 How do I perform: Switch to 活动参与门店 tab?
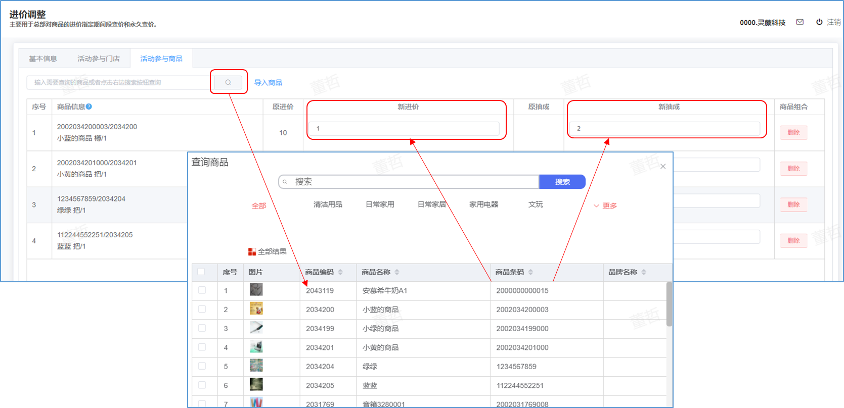pos(99,59)
